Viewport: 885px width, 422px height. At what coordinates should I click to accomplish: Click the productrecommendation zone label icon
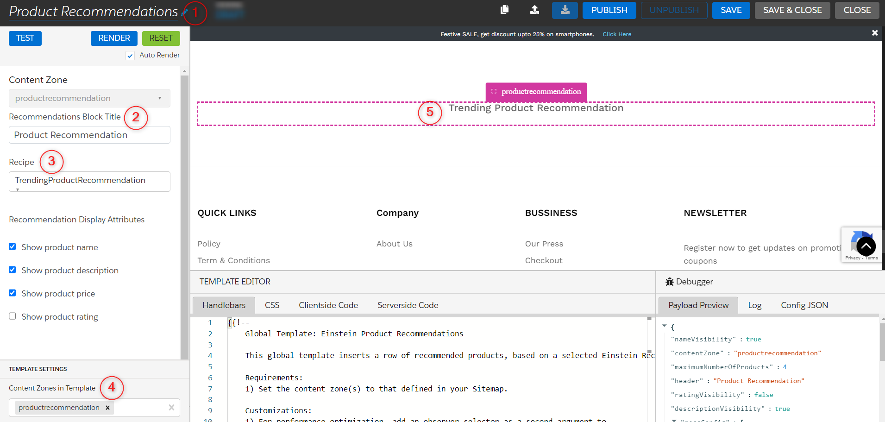(x=494, y=91)
